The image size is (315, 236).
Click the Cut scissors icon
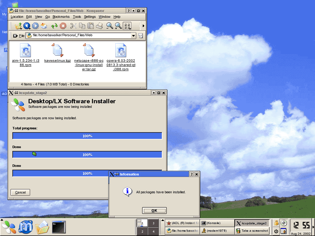click(73, 26)
